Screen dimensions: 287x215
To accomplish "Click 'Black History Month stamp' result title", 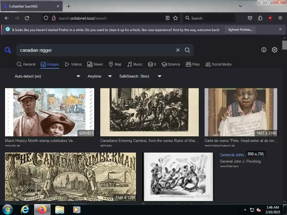I will pos(40,141).
